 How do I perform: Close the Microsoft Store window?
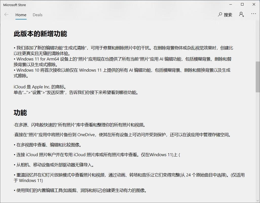coord(254,5)
